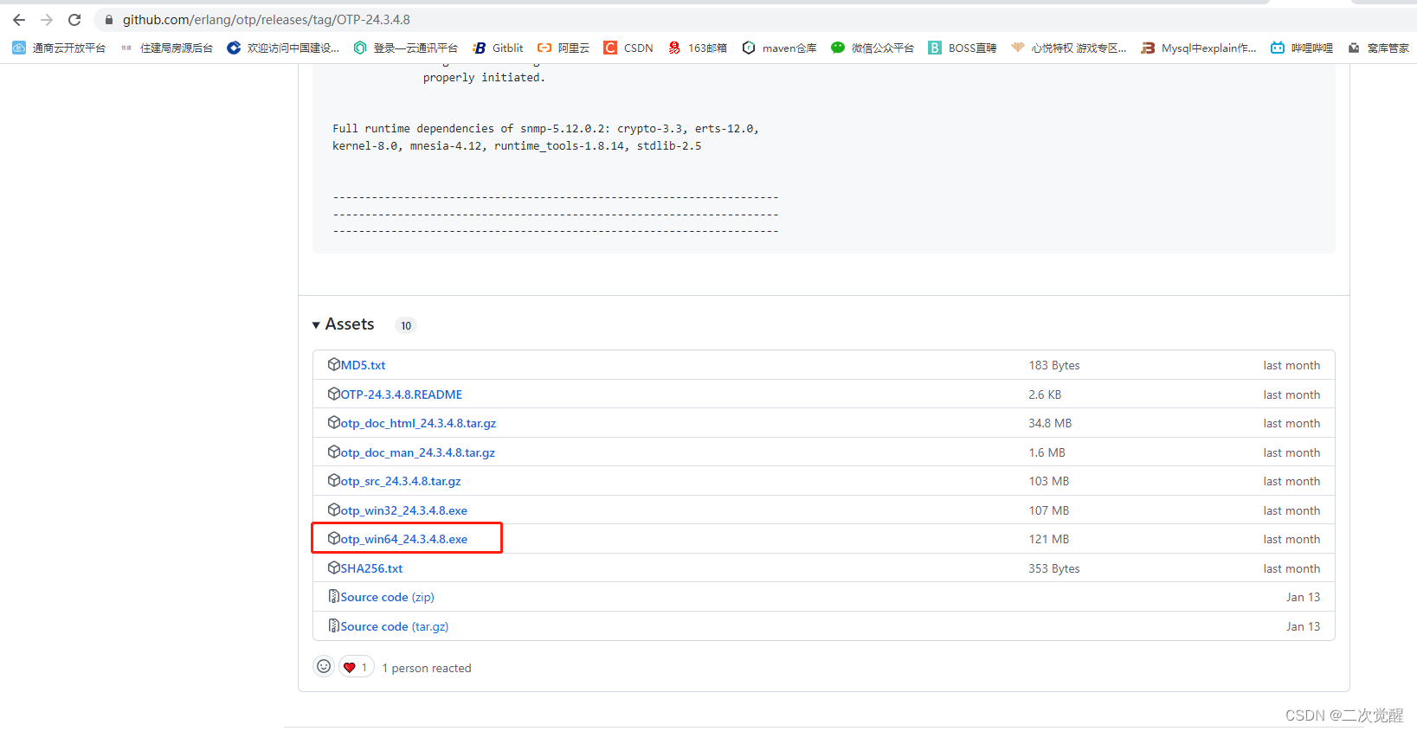The width and height of the screenshot is (1417, 731).
Task: Open the emoji reaction picker
Action: point(324,666)
